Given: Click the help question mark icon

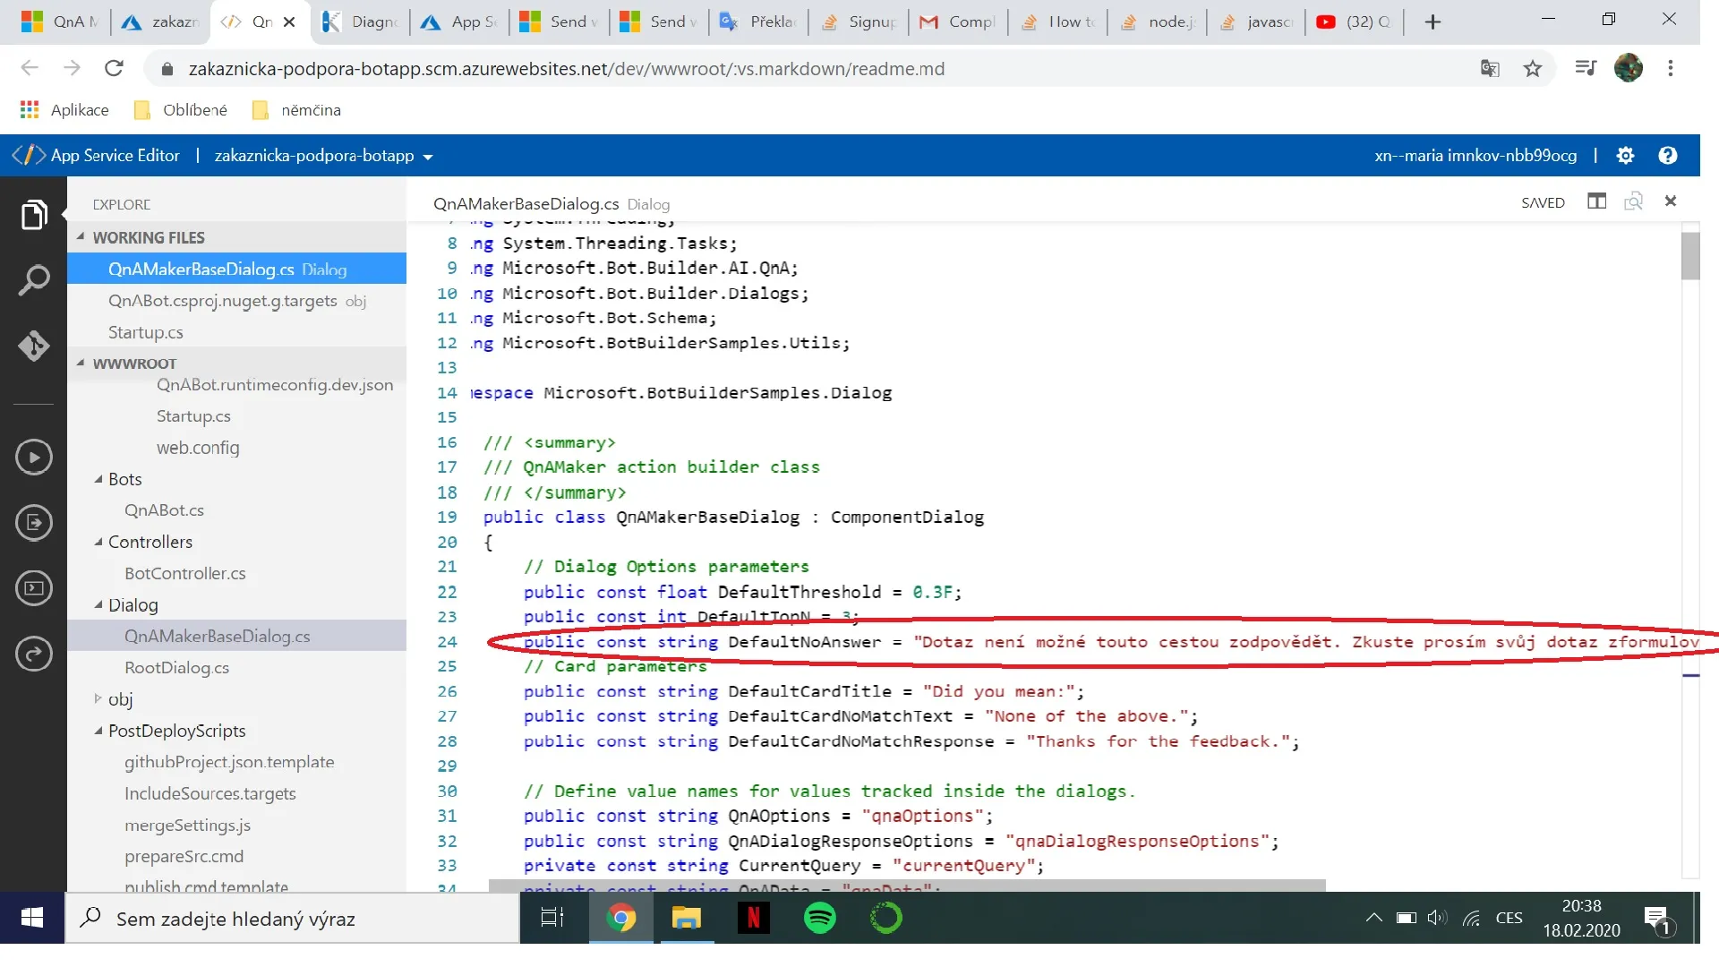Looking at the screenshot, I should [x=1667, y=156].
